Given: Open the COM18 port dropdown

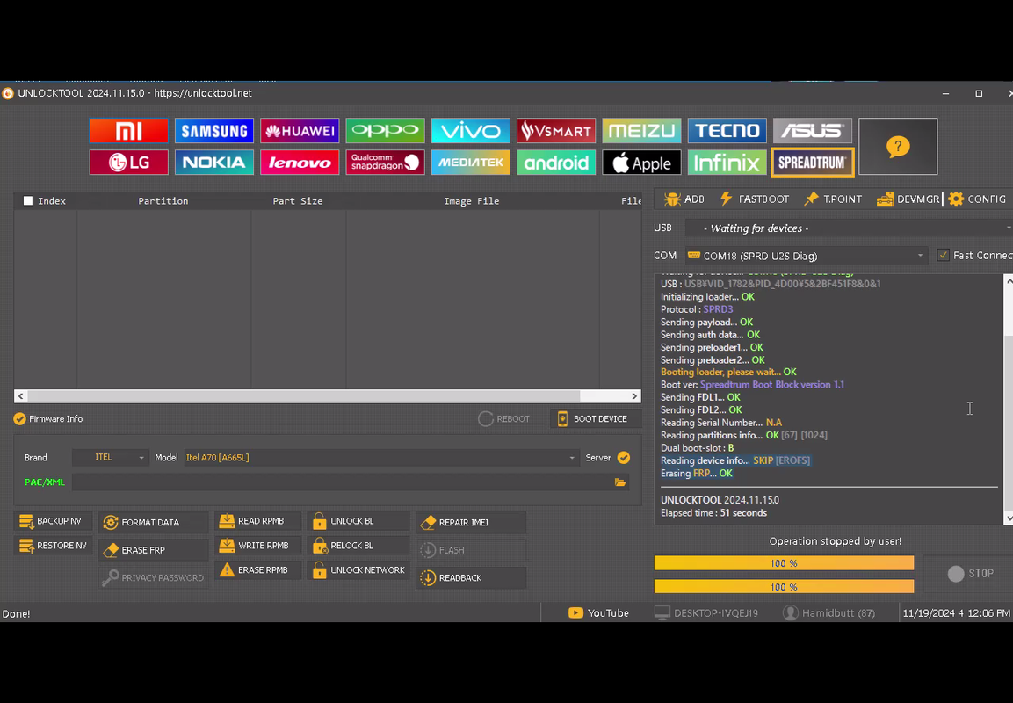Looking at the screenshot, I should point(807,256).
